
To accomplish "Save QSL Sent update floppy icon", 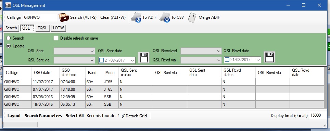I will pyautogui.click(x=144, y=57).
